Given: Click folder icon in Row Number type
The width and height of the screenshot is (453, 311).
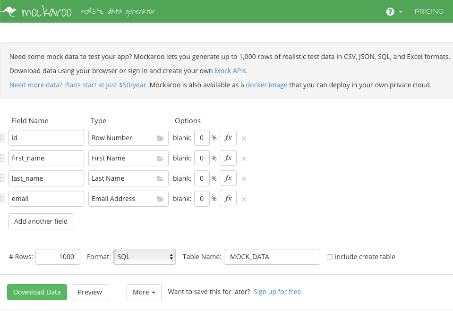Looking at the screenshot, I should [160, 138].
